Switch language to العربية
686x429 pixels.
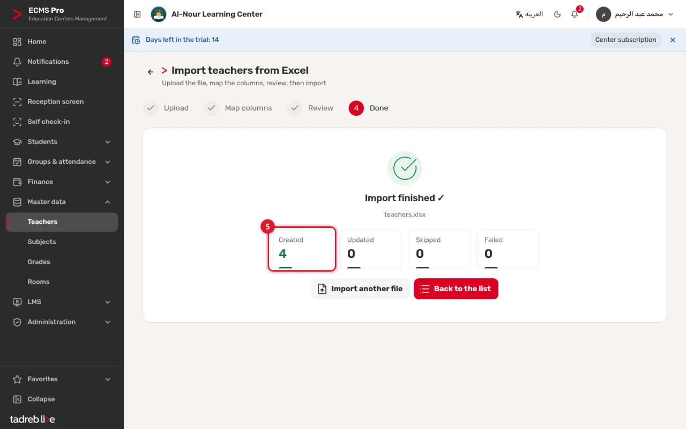point(529,14)
